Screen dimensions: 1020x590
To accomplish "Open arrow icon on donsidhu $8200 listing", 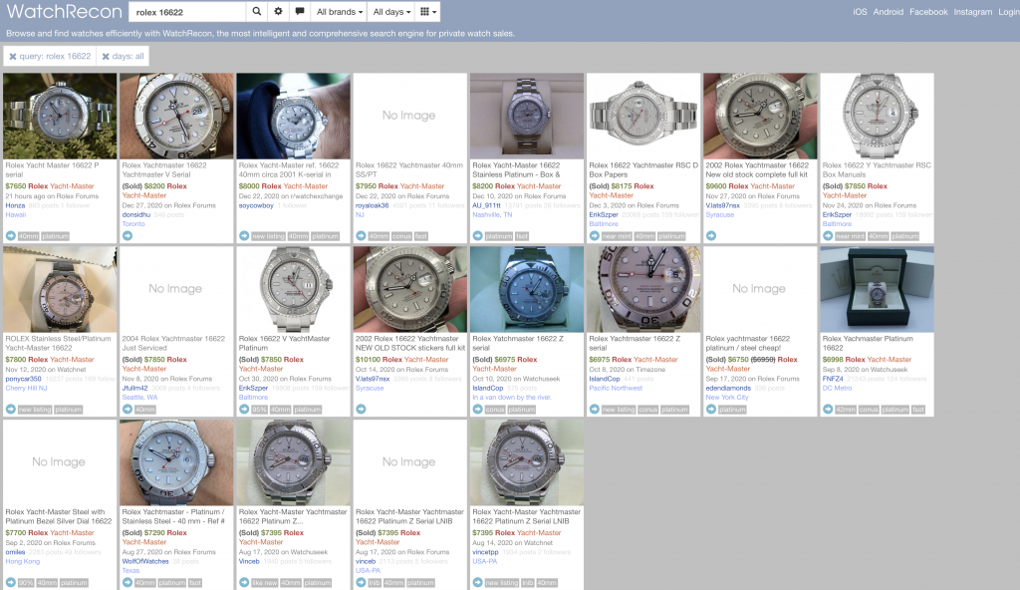I will coord(127,236).
